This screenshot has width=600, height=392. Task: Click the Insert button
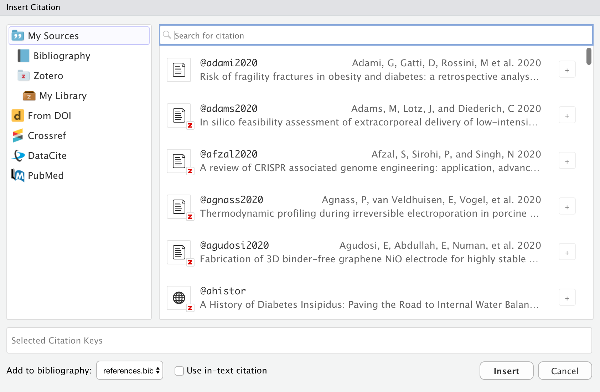(506, 371)
